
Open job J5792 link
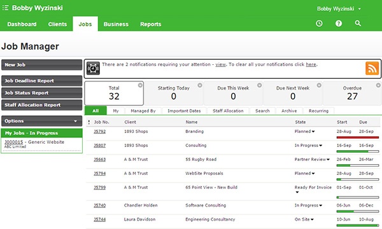[100, 132]
